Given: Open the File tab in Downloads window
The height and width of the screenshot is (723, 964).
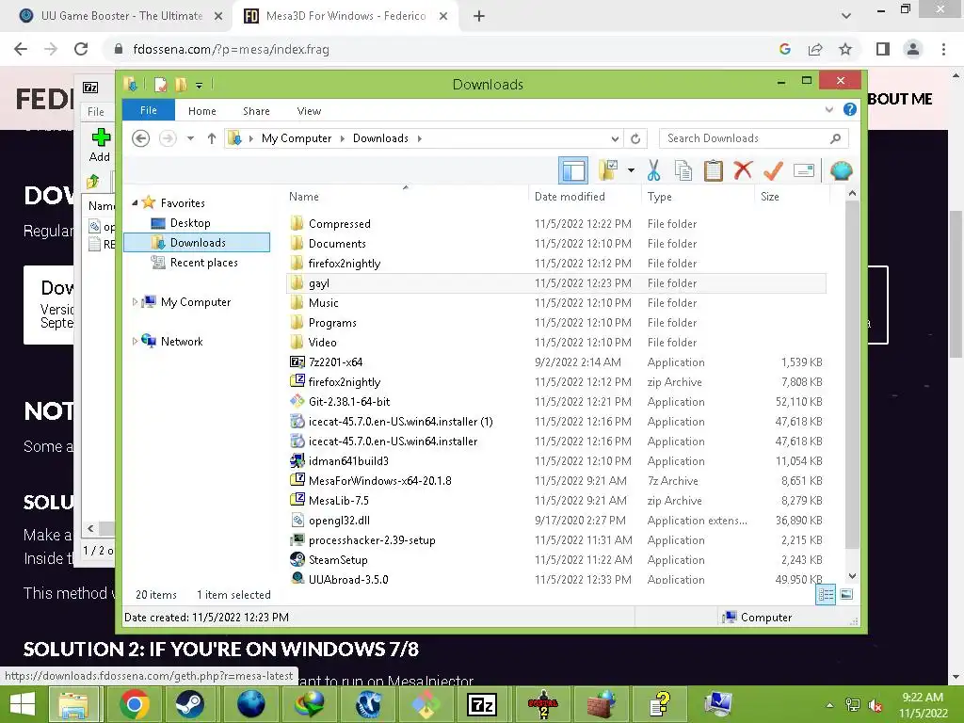Looking at the screenshot, I should click(148, 111).
